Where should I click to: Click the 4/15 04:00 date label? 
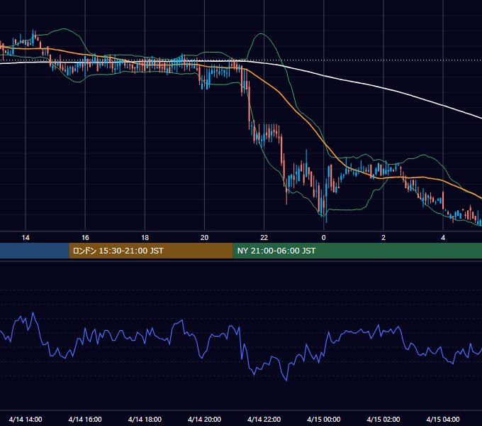(x=443, y=419)
